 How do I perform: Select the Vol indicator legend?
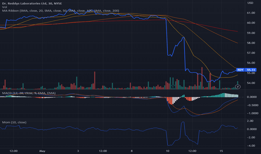(x=5, y=7)
